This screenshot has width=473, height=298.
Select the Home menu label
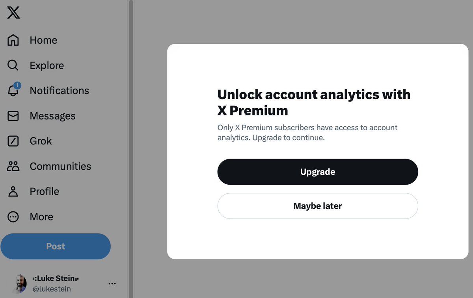(43, 40)
